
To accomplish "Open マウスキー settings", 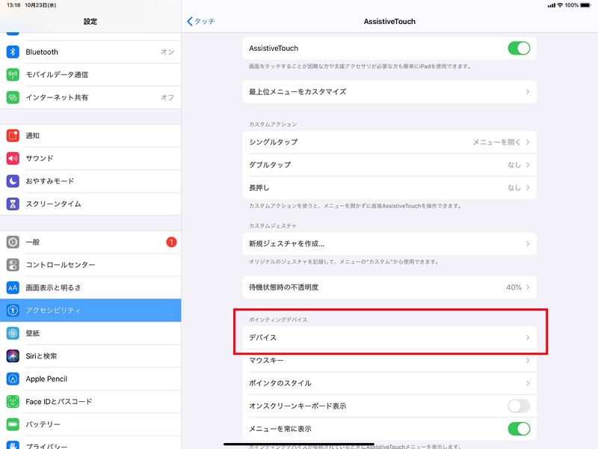I will (389, 361).
